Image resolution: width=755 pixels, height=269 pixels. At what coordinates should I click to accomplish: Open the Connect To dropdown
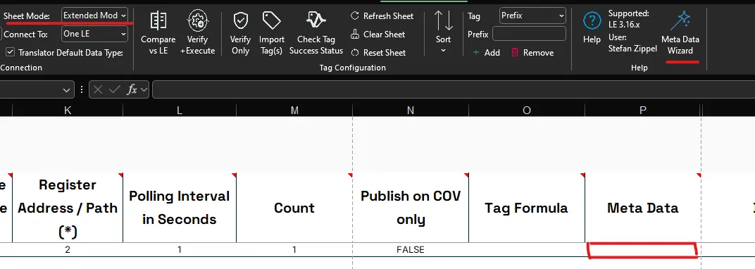[95, 34]
